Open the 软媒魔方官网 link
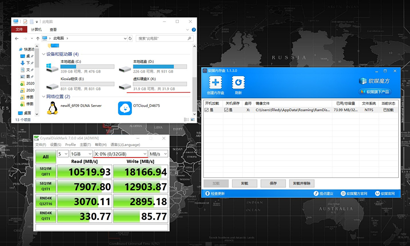This screenshot has height=246, width=410. click(354, 193)
